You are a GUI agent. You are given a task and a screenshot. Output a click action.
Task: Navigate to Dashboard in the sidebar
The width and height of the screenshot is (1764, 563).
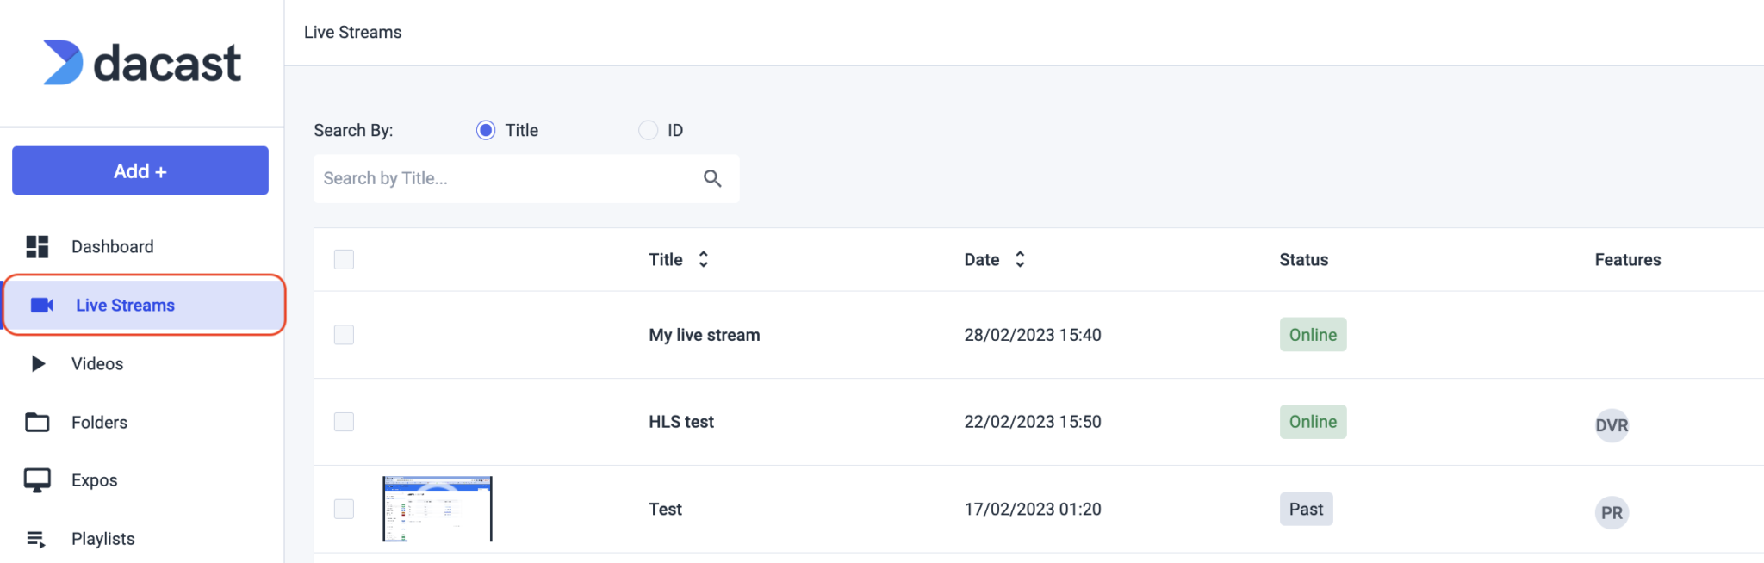(112, 247)
